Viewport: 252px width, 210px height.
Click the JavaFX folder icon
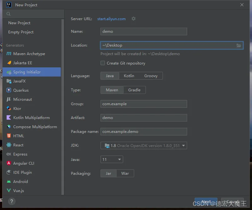tap(9, 81)
